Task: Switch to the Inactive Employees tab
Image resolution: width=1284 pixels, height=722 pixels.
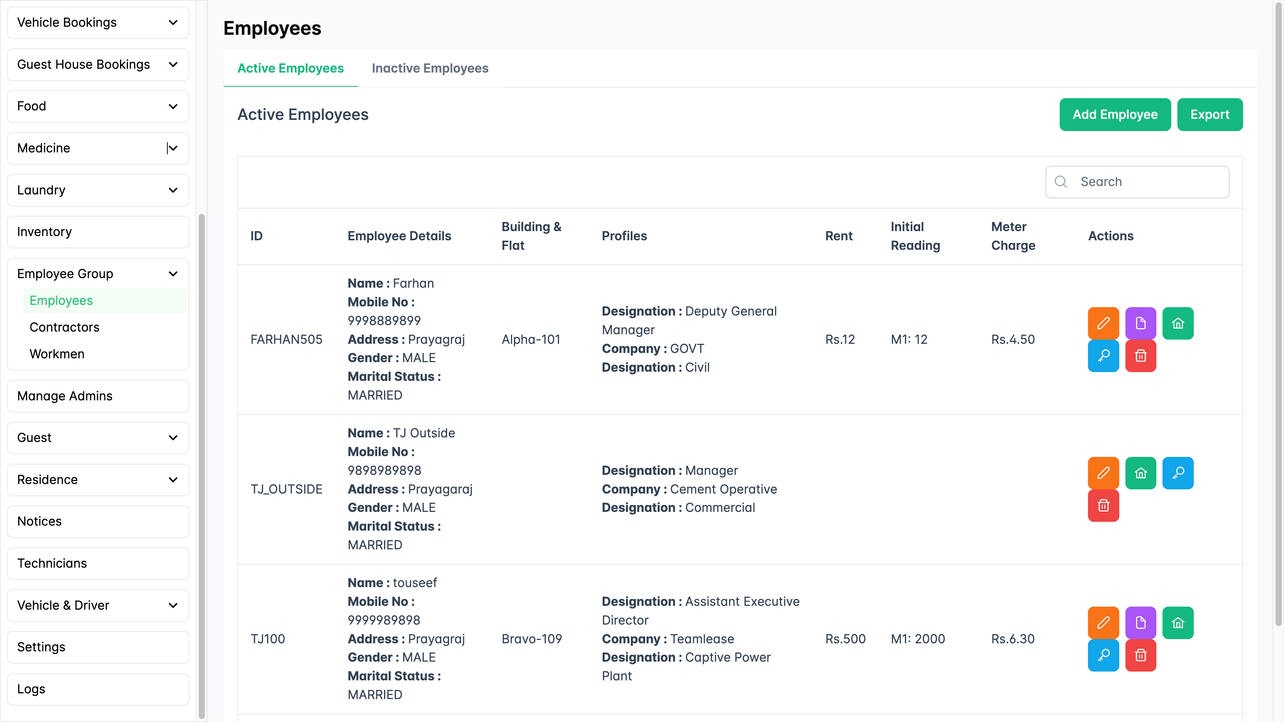Action: 430,68
